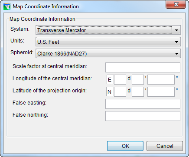Click the Spheroid dropdown arrow
The image size is (189, 157).
click(176, 54)
